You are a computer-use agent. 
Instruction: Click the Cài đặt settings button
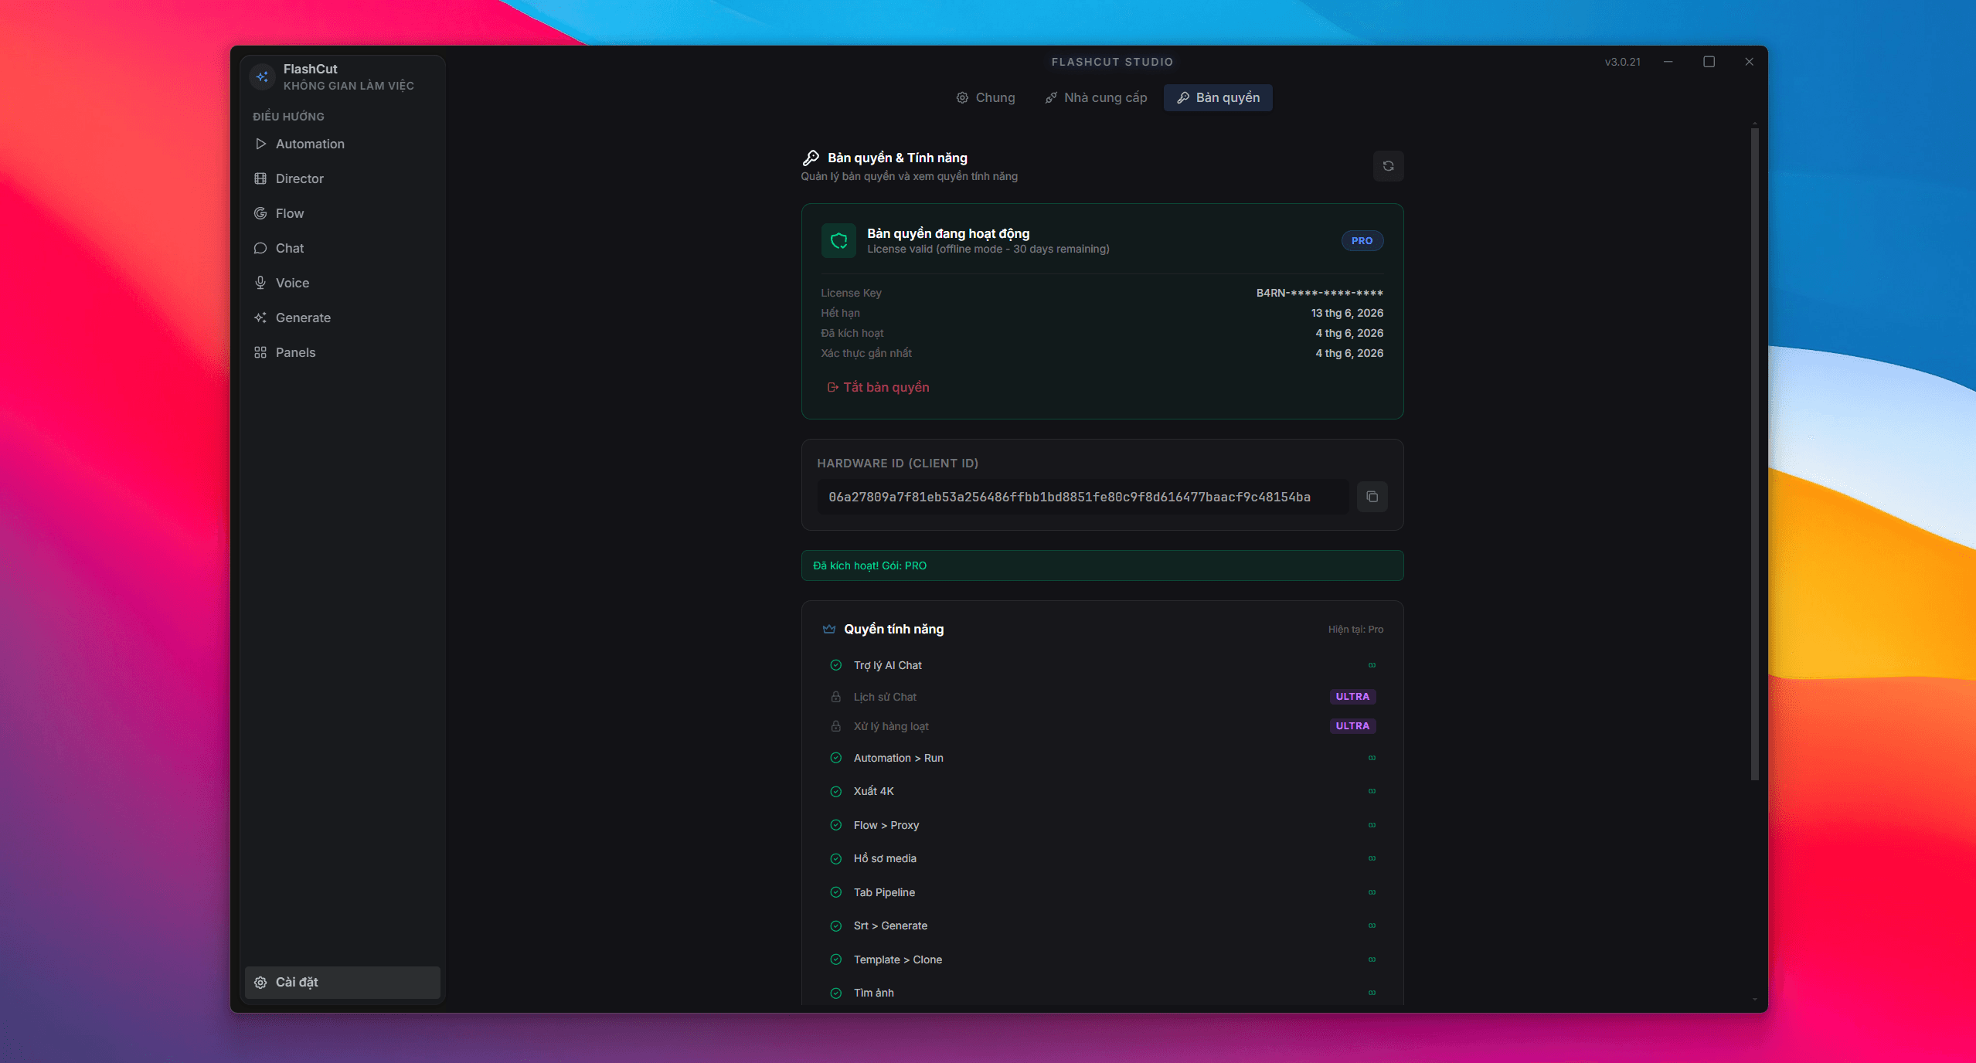tap(342, 982)
